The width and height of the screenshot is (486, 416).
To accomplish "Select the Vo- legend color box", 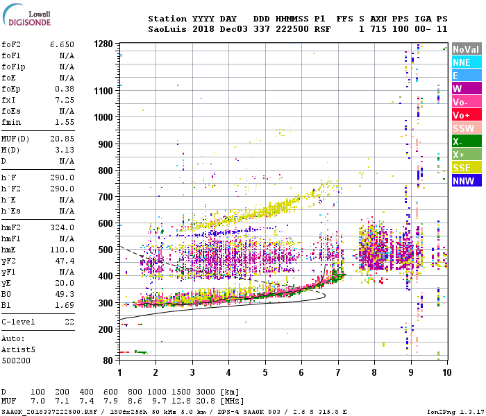I will [x=467, y=102].
